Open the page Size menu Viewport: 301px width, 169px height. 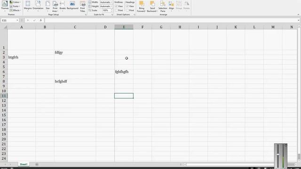pyautogui.click(x=48, y=6)
